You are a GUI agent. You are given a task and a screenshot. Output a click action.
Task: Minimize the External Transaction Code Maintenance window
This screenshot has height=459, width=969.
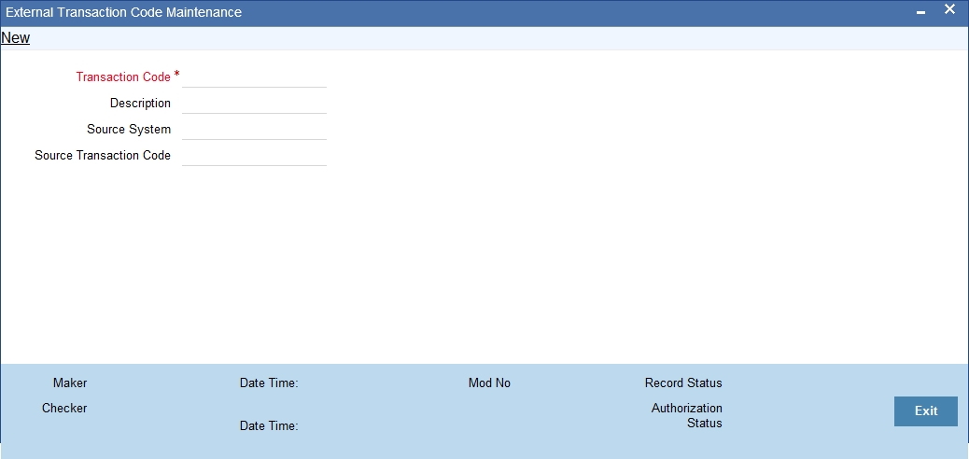[920, 12]
